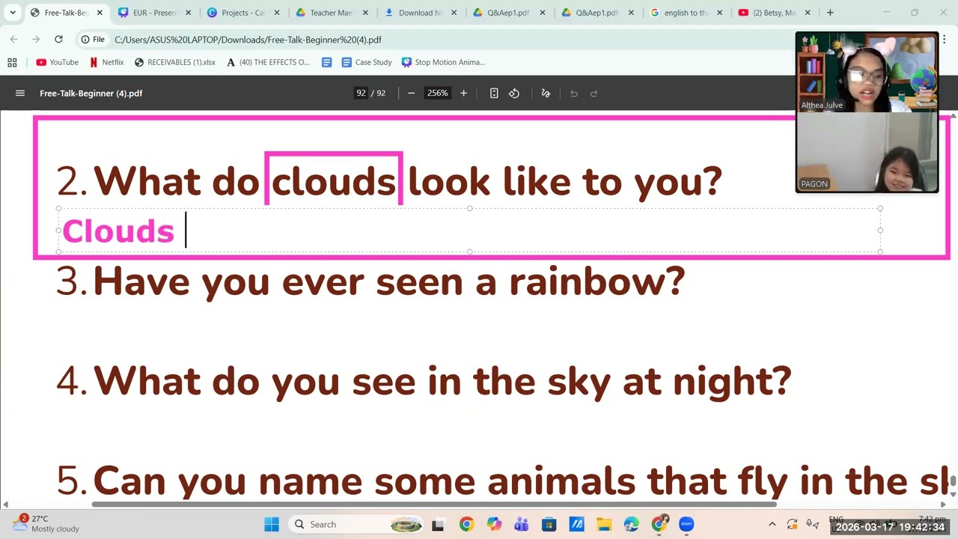
Task: Switch to the Betsy YouTube tab
Action: click(x=774, y=13)
